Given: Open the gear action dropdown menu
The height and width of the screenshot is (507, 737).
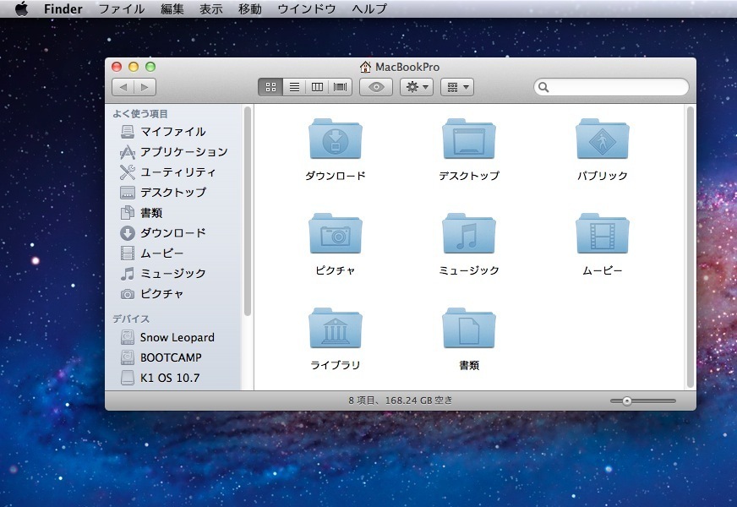Looking at the screenshot, I should click(x=417, y=87).
